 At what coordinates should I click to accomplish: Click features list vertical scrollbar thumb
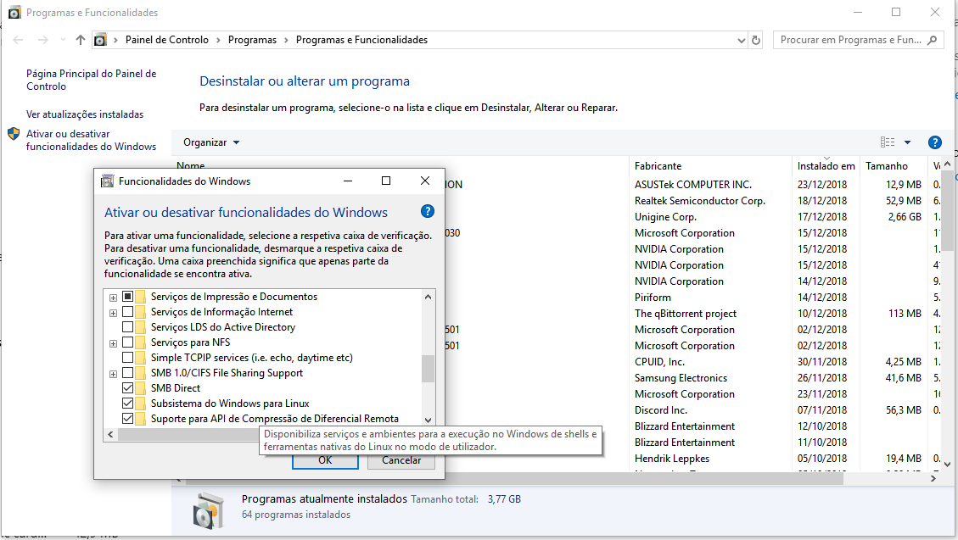coord(428,369)
